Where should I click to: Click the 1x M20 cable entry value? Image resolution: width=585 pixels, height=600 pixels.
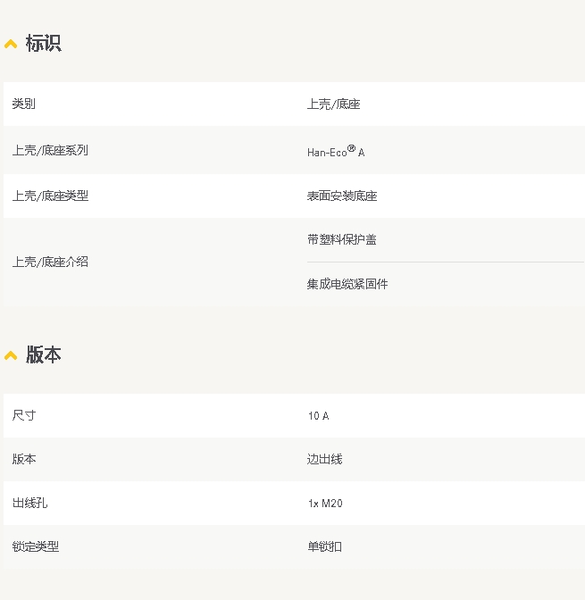click(x=325, y=504)
